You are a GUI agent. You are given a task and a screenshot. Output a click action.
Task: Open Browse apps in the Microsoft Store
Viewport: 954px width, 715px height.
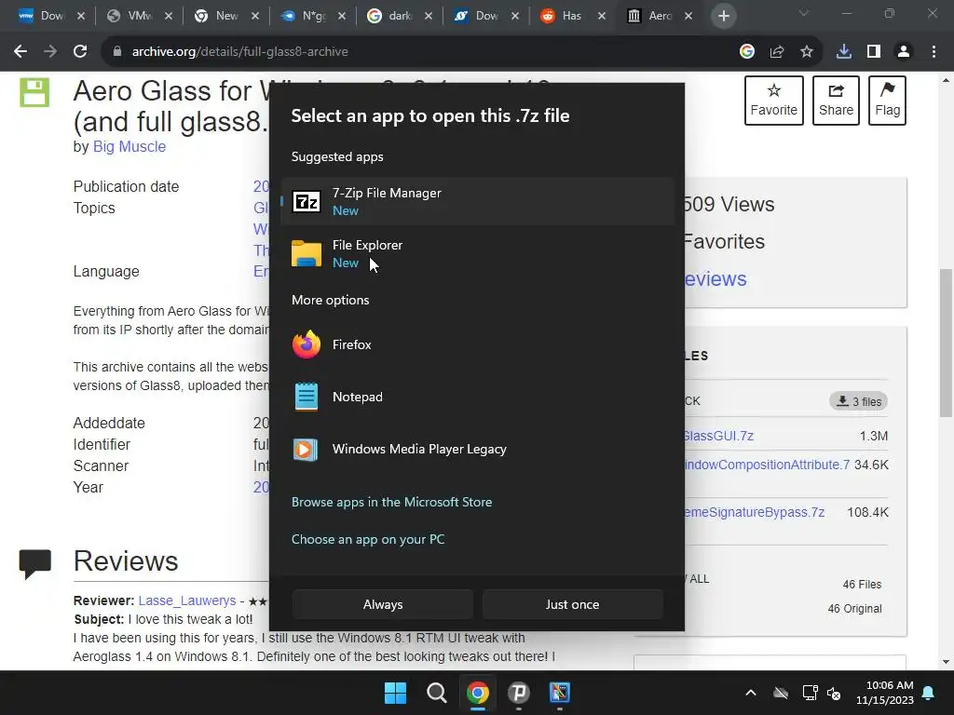(x=392, y=502)
